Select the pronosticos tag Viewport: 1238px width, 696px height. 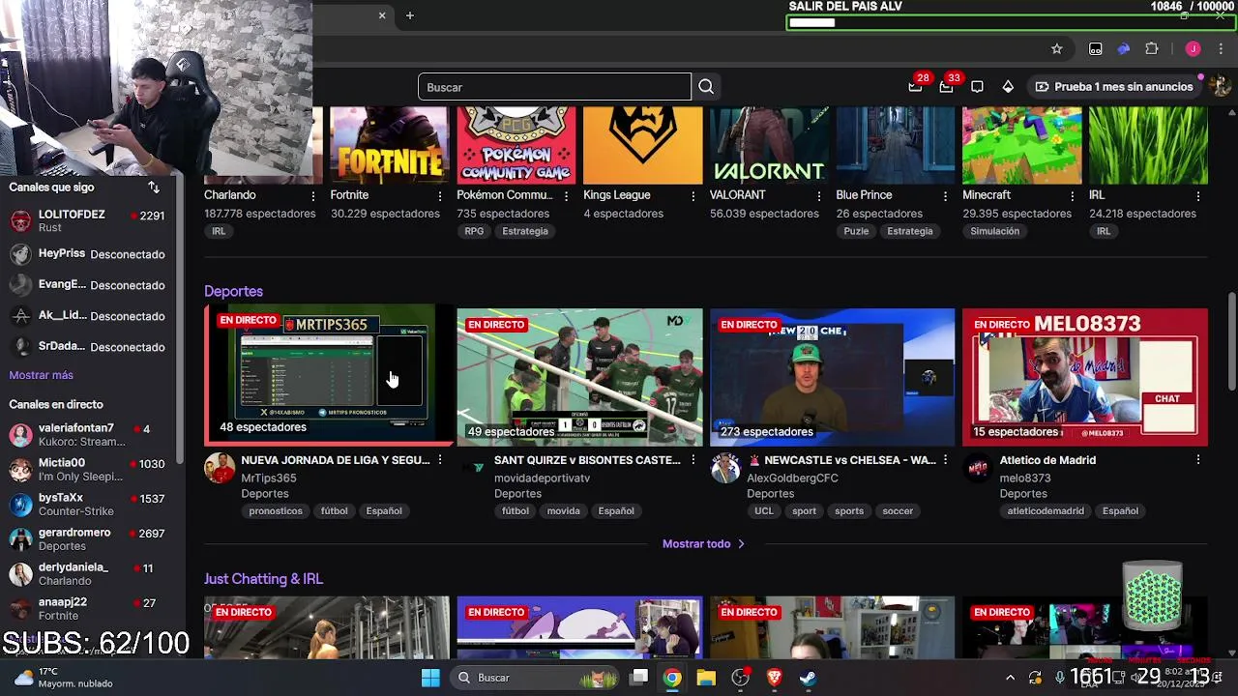coord(276,511)
